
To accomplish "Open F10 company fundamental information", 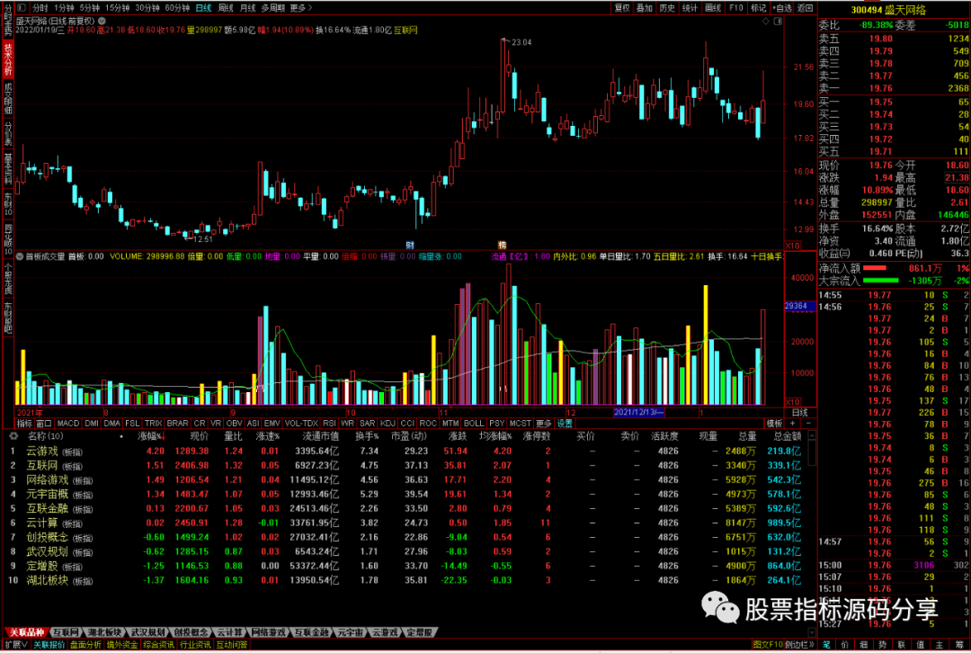I will (735, 7).
